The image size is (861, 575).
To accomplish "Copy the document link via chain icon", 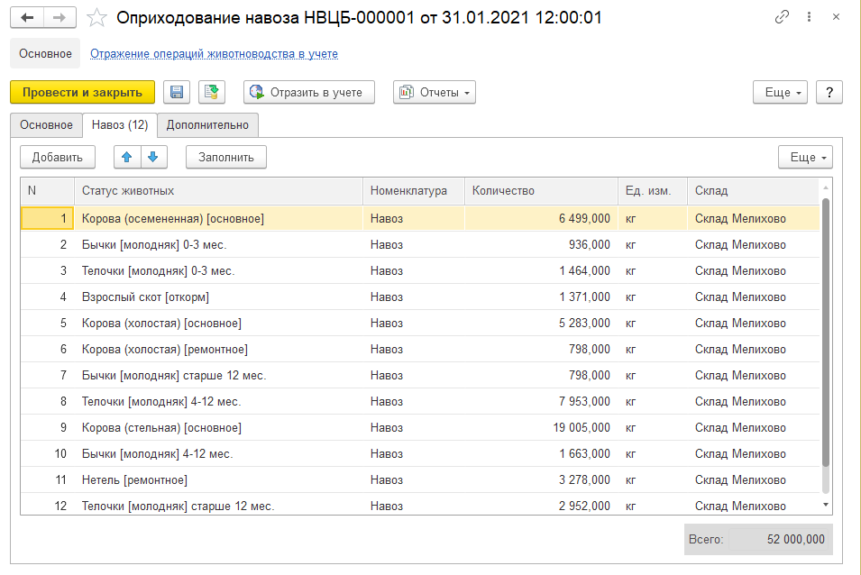I will point(781,18).
